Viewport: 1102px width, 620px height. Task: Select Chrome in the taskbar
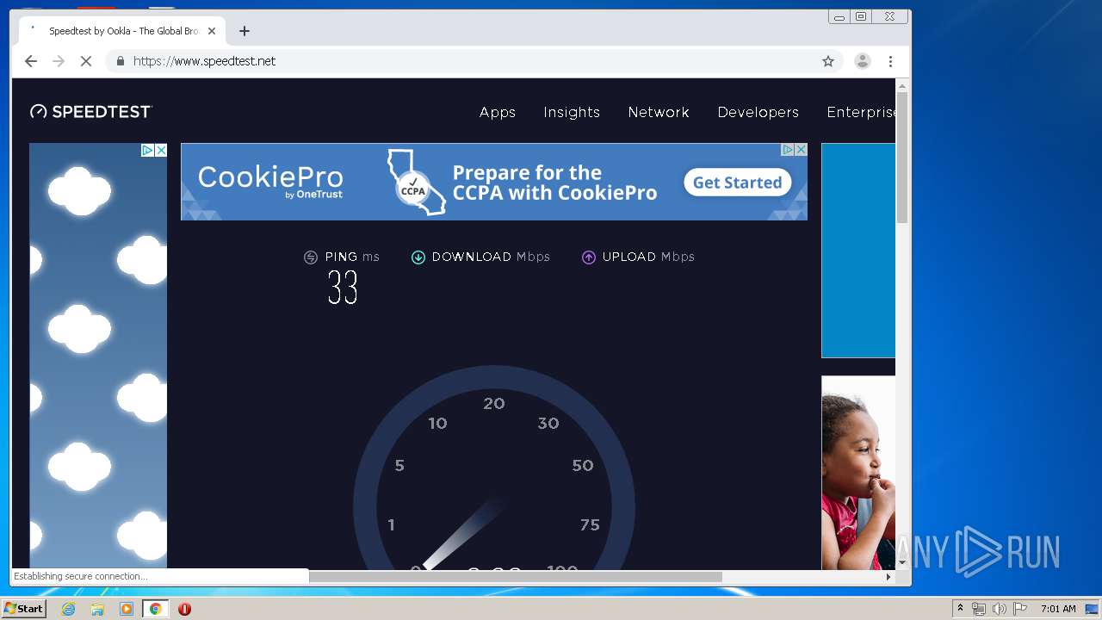coord(156,609)
